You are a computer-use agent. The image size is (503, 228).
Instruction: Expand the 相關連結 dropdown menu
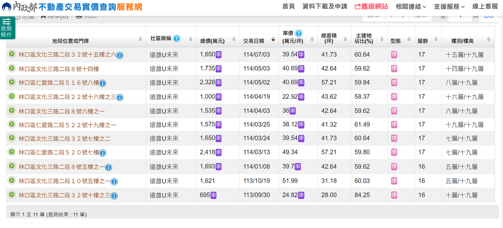pos(411,7)
